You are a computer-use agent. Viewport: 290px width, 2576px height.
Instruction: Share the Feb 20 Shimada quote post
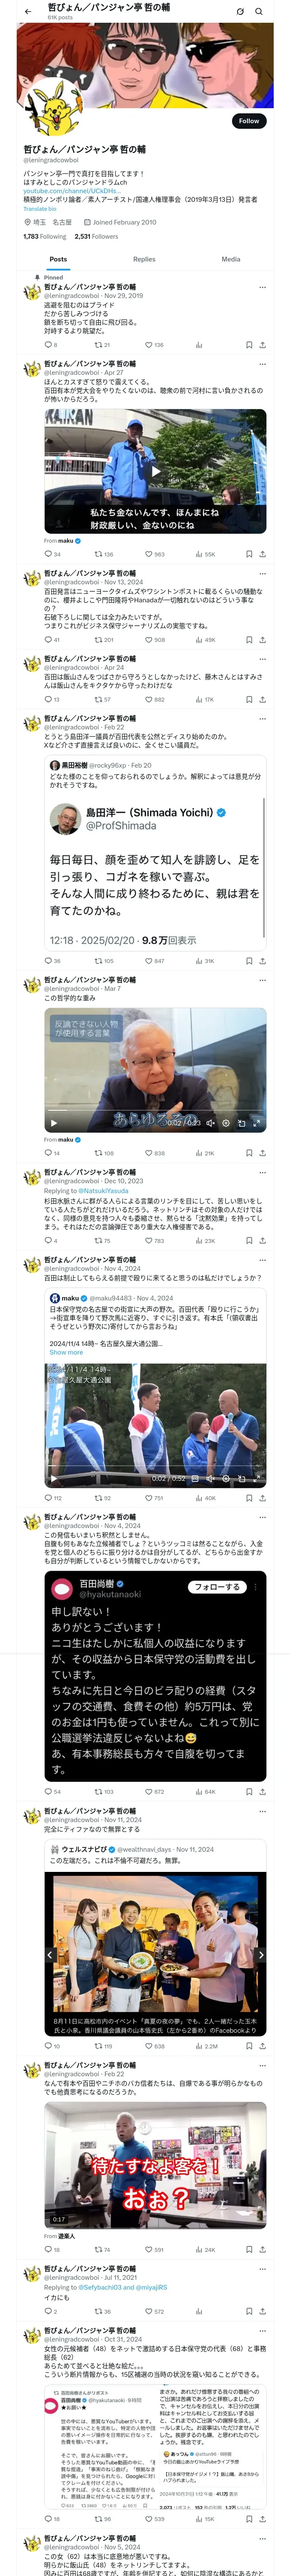(x=262, y=960)
